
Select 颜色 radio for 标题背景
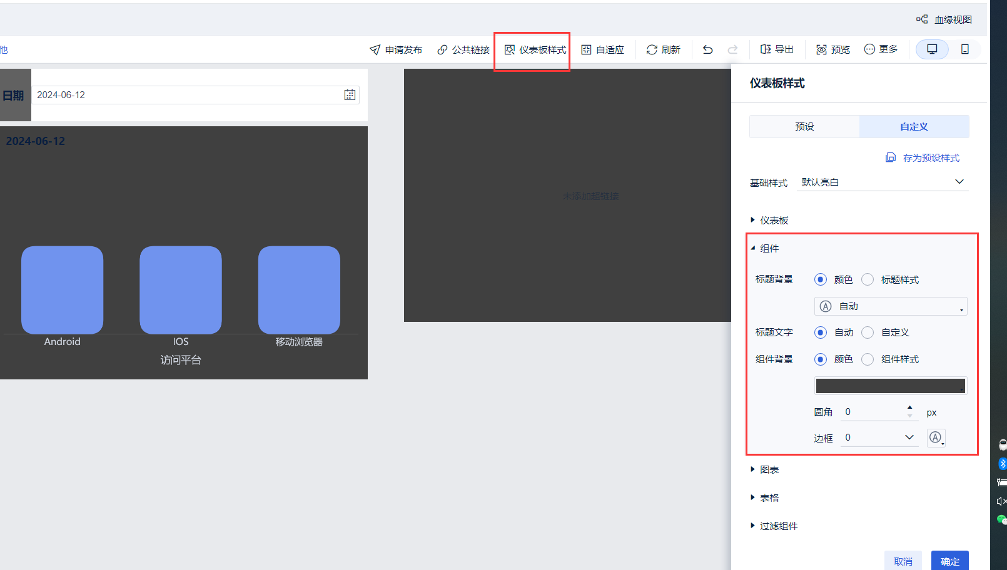821,279
